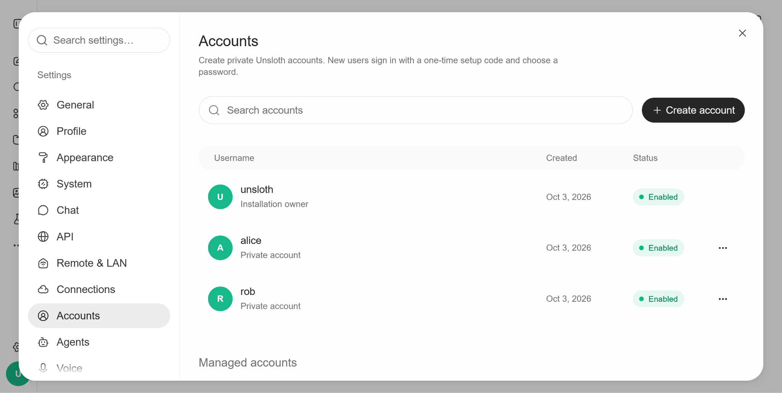Image resolution: width=782 pixels, height=393 pixels.
Task: Click the magnifier icon in Search settings
Action: (42, 40)
